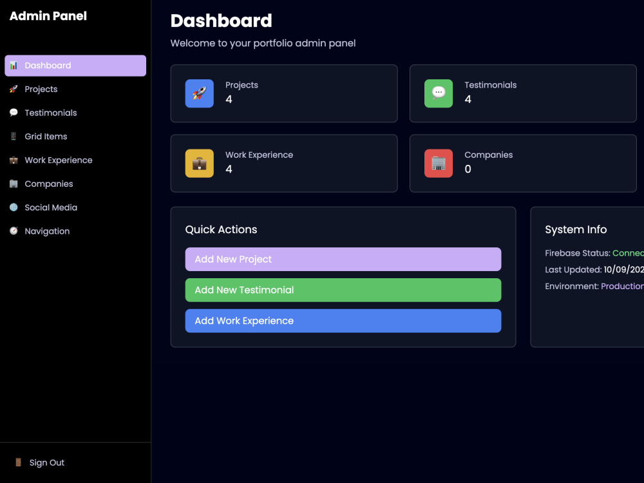Viewport: 644px width, 483px height.
Task: Click the door icon beside Sign Out
Action: pos(18,462)
